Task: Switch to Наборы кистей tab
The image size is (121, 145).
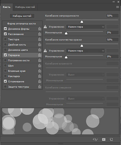Action: tap(25, 7)
